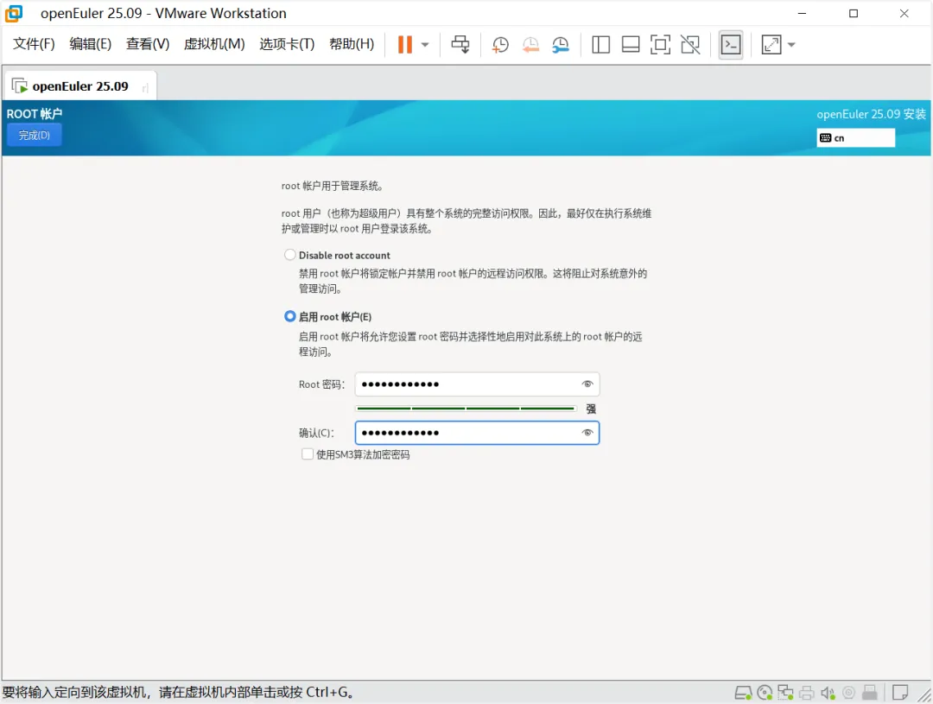Click the USB device status icon
Viewport: 933px width, 704px height.
click(x=870, y=693)
